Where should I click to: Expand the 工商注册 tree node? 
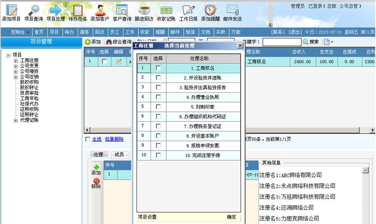15,61
